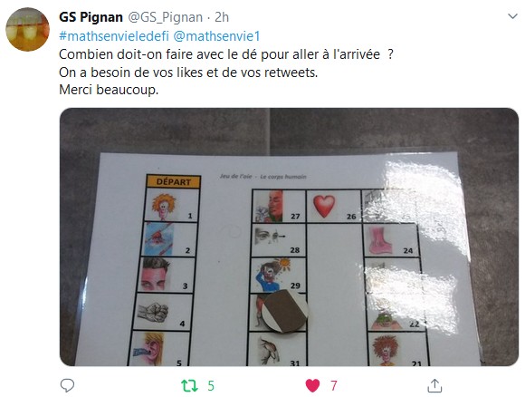Click the green retweet arrows icon
Image resolution: width=525 pixels, height=397 pixels.
click(189, 385)
